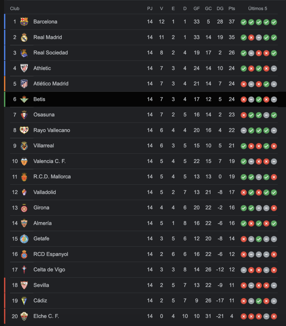Click Barcelona's most recent win checkmark
The width and height of the screenshot is (286, 326).
[274, 22]
